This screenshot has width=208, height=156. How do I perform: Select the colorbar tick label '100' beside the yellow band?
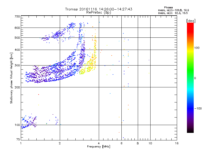point(197,48)
